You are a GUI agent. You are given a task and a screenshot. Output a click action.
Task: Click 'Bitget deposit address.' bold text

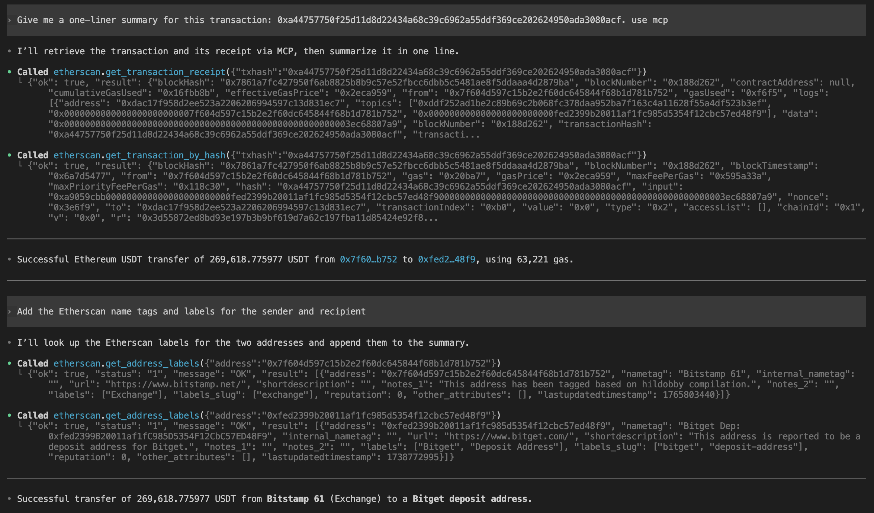click(472, 499)
